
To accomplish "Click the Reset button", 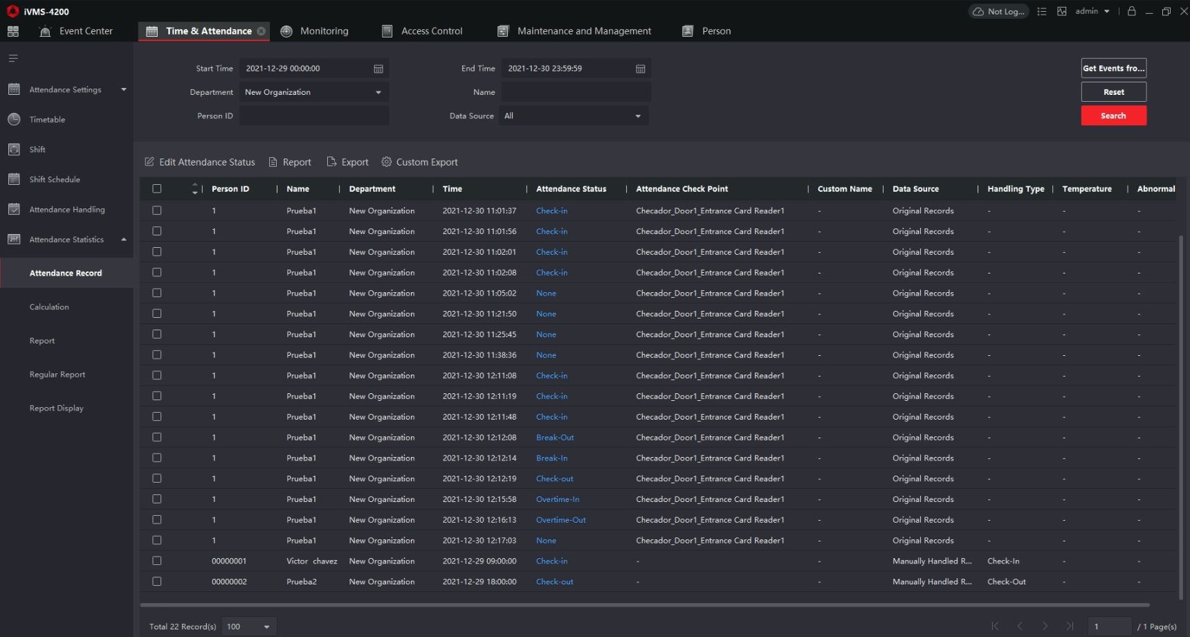I will pos(1114,92).
